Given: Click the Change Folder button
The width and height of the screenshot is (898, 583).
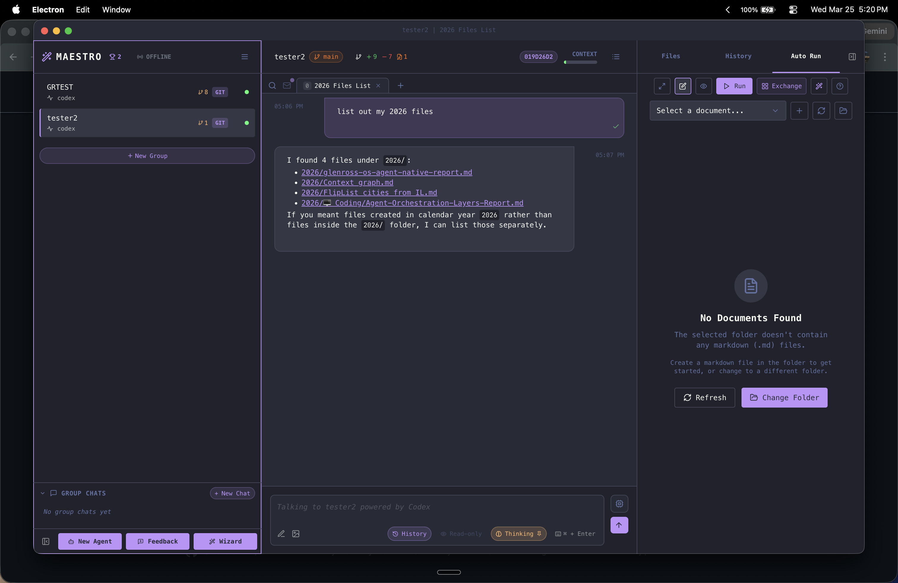Looking at the screenshot, I should click(784, 397).
